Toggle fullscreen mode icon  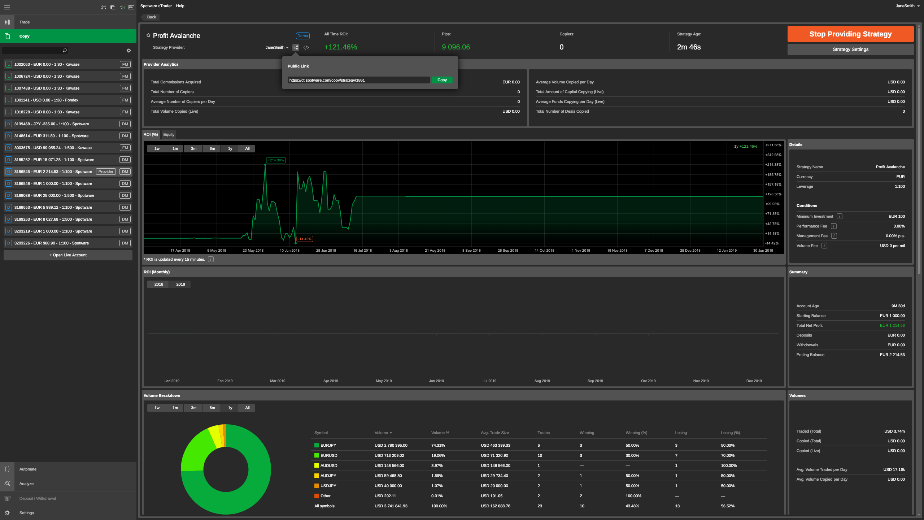coord(104,7)
